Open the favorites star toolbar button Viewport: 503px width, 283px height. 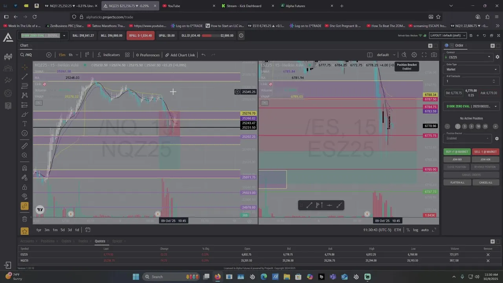click(x=24, y=231)
